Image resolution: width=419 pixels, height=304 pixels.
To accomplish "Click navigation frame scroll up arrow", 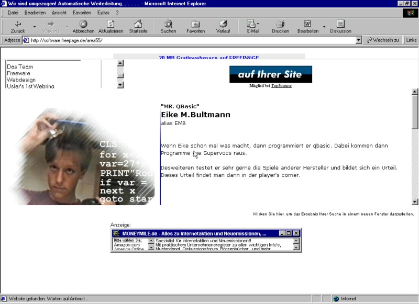I will tap(120, 63).
